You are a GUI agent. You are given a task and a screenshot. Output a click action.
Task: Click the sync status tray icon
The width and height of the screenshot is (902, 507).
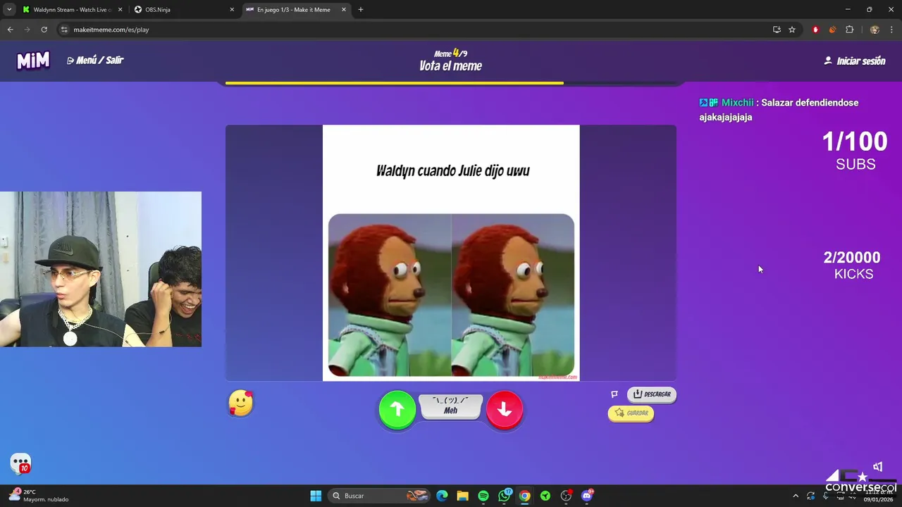(x=811, y=496)
